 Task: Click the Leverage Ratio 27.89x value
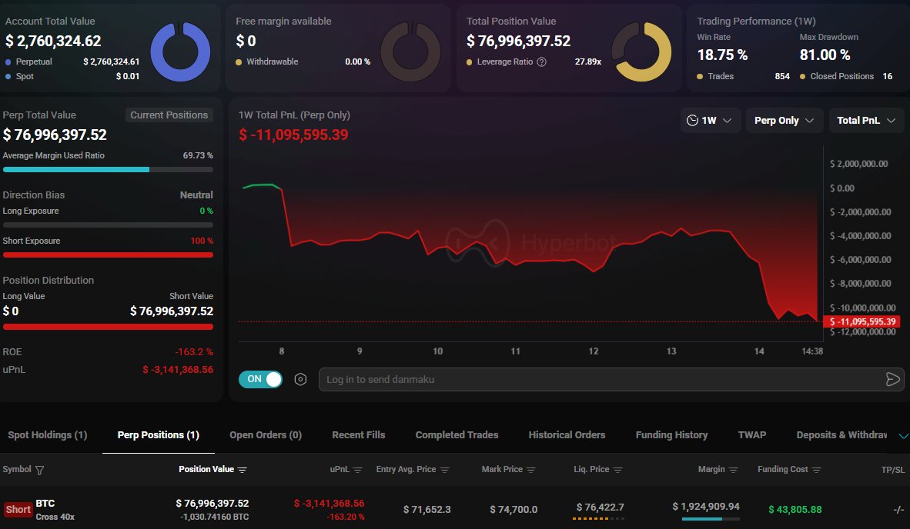pos(588,62)
